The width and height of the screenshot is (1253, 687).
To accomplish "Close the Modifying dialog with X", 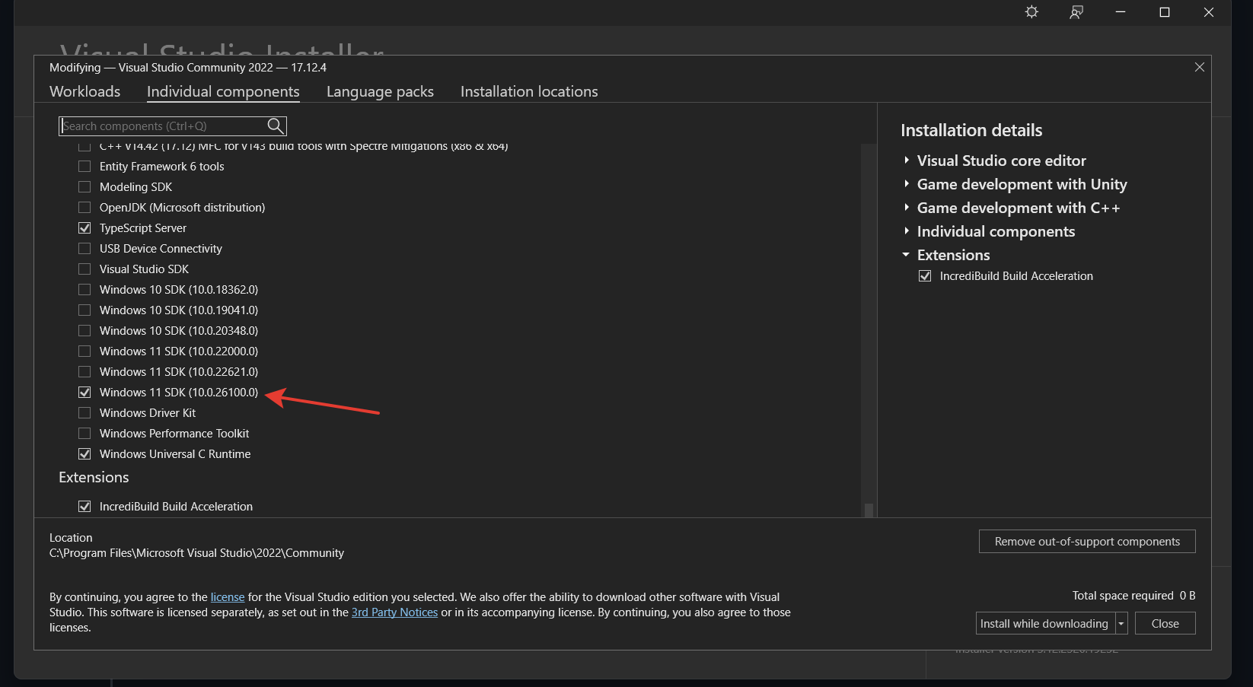I will click(x=1199, y=67).
